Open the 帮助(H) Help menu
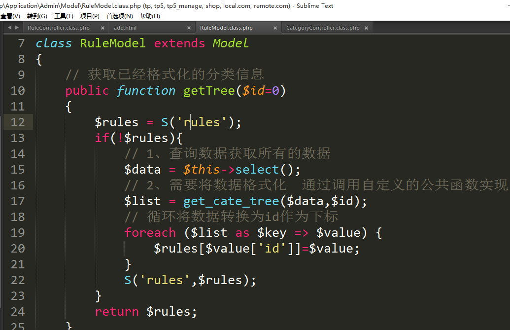510x330 pixels. [150, 16]
